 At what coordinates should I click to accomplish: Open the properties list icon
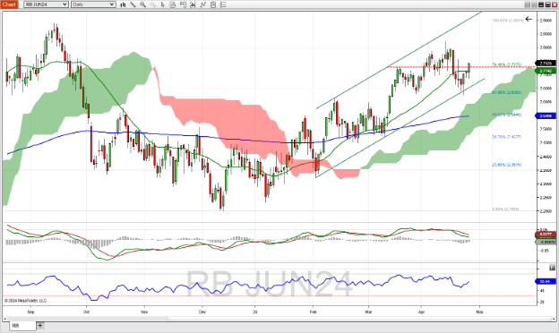223,4
